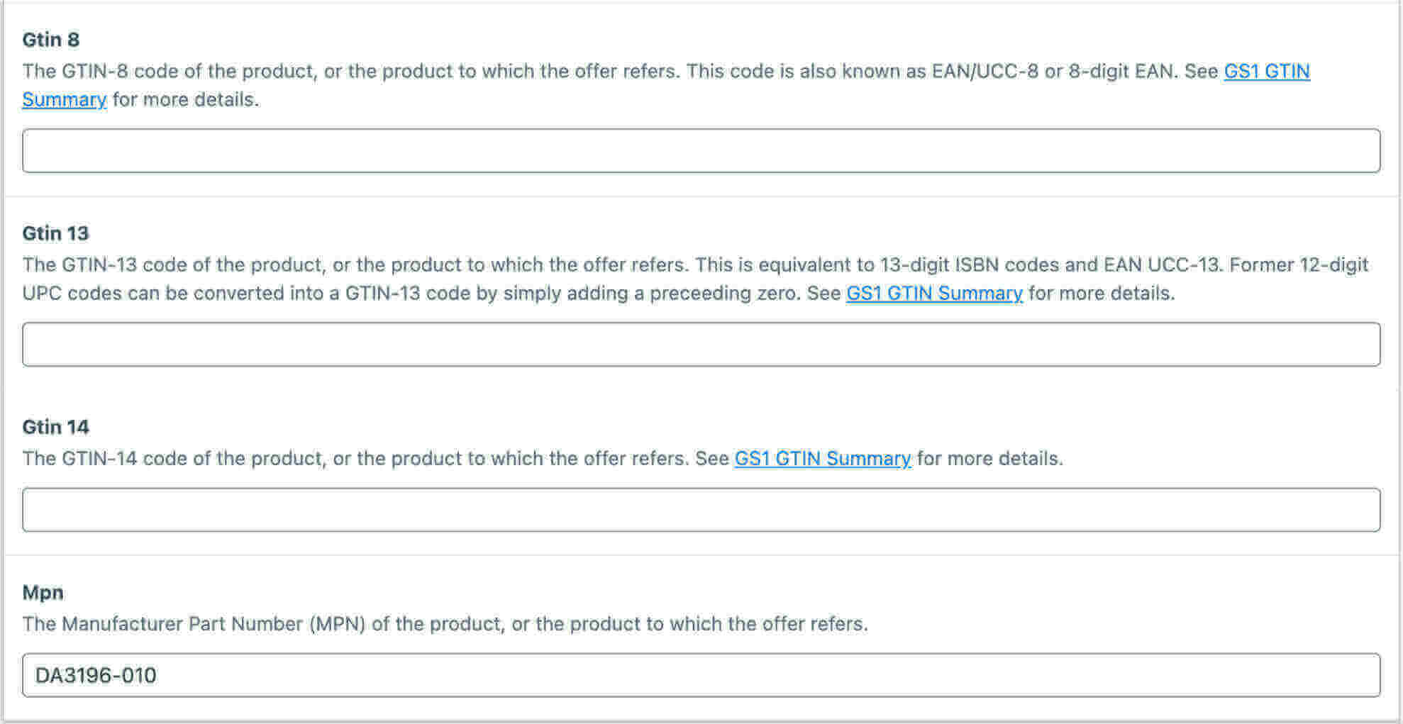Click the "Gtin 8" field heading
The height and width of the screenshot is (724, 1403).
coord(51,40)
